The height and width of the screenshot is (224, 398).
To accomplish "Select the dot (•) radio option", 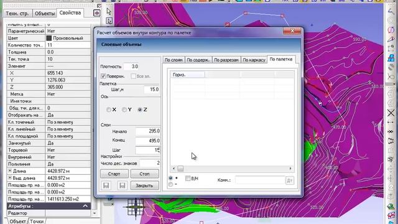I will [x=170, y=178].
